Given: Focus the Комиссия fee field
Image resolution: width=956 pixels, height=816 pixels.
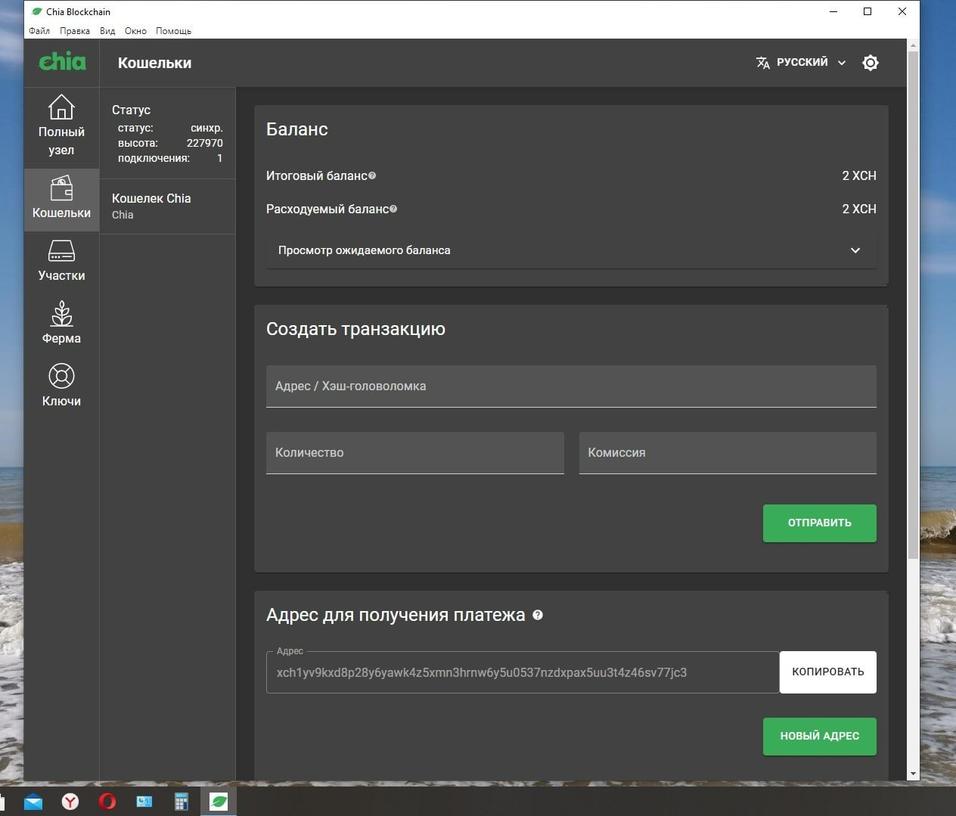Looking at the screenshot, I should point(728,453).
